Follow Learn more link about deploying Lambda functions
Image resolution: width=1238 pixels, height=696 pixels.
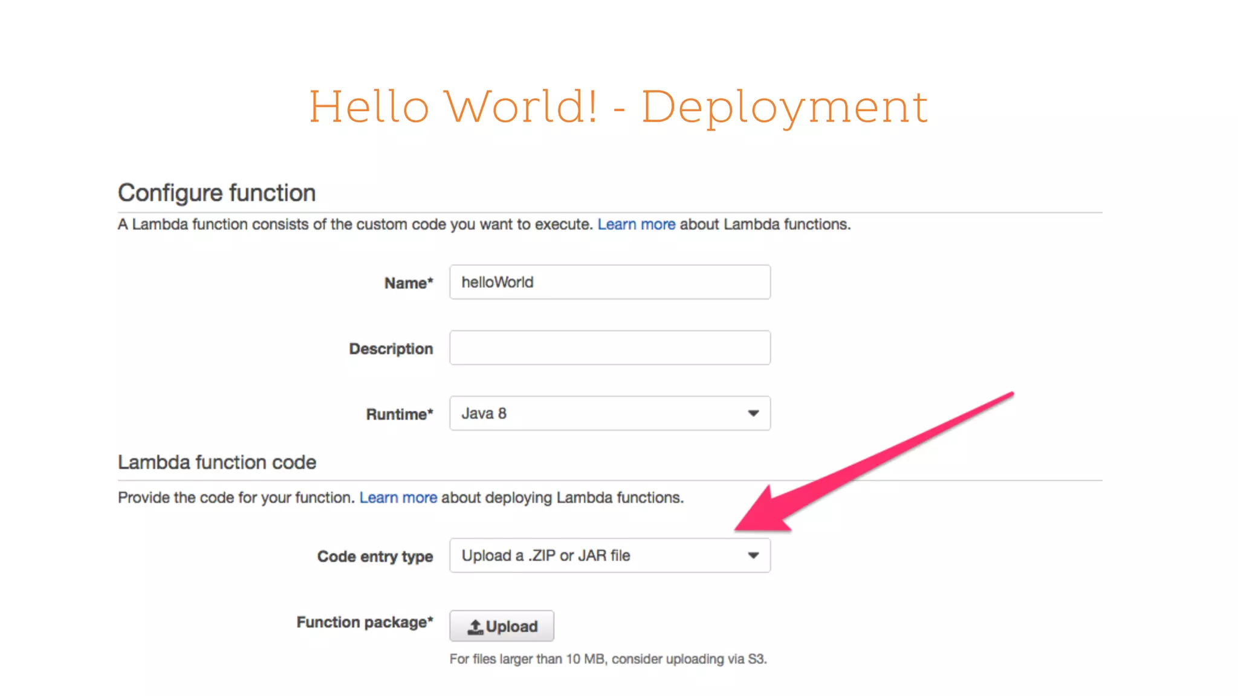point(398,497)
